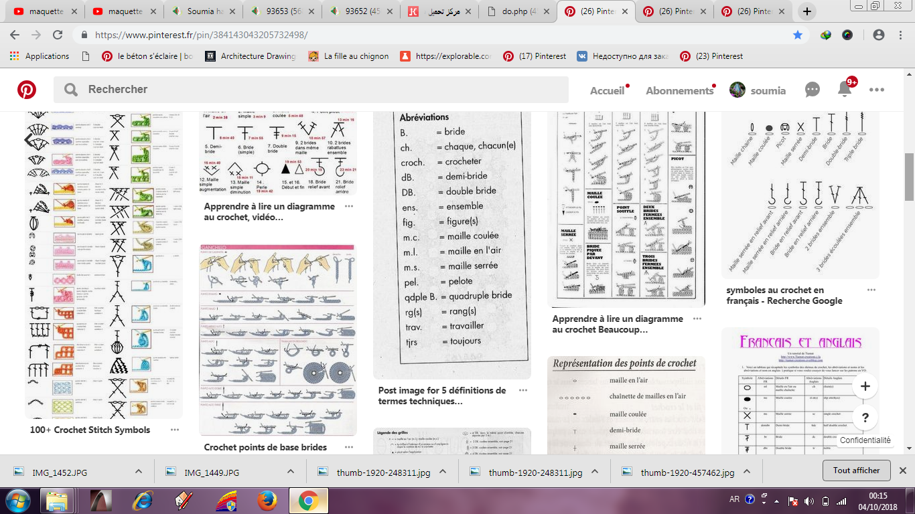
Task: Click the page vertical scrollbar thumb
Action: pos(909,177)
